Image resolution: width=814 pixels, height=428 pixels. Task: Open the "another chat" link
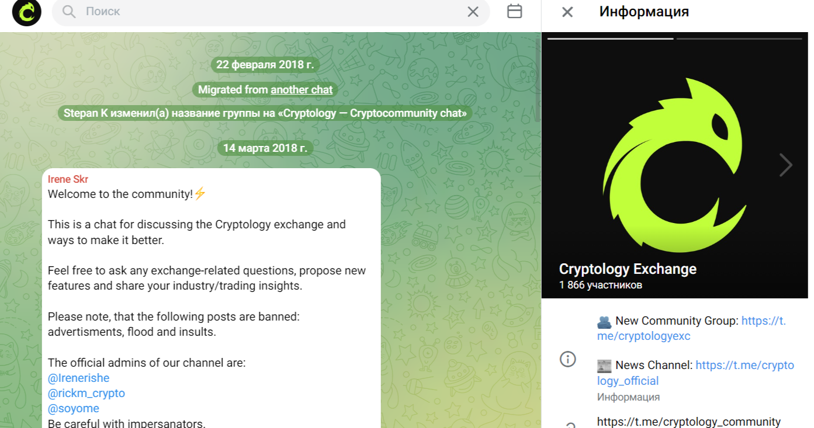[x=302, y=90]
